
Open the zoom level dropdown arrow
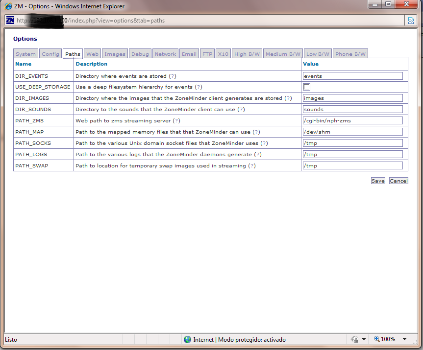pyautogui.click(x=404, y=339)
